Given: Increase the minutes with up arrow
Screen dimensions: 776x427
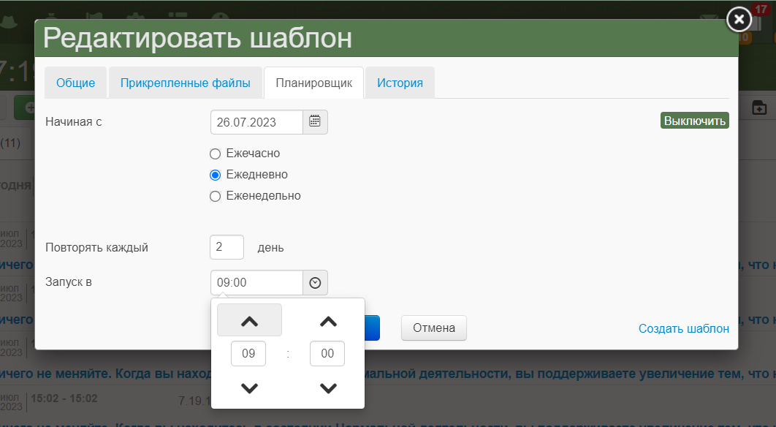Looking at the screenshot, I should tap(328, 320).
